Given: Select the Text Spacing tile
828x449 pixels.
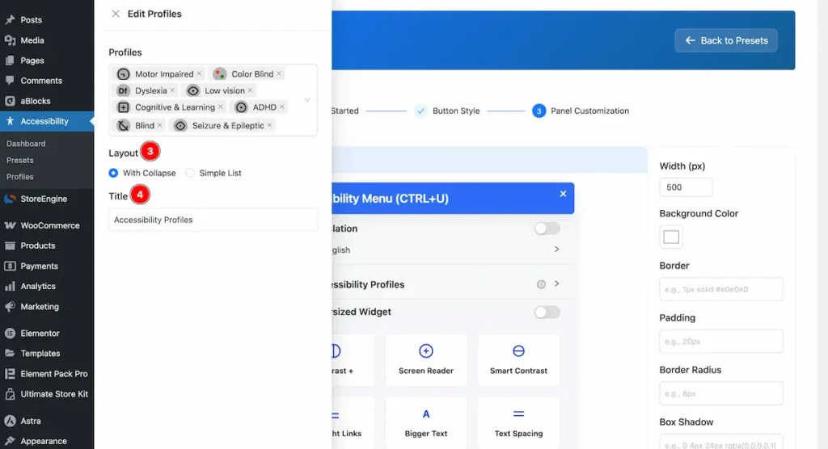Looking at the screenshot, I should (518, 423).
